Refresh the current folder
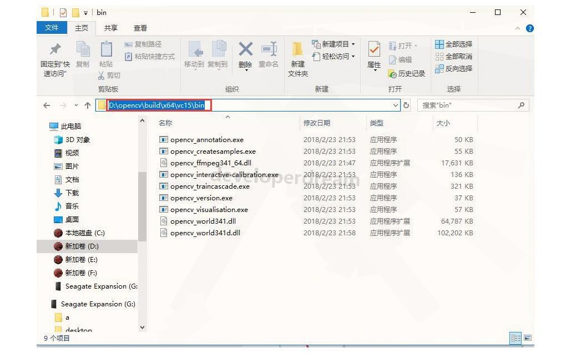This screenshot has width=571, height=353. (x=406, y=105)
